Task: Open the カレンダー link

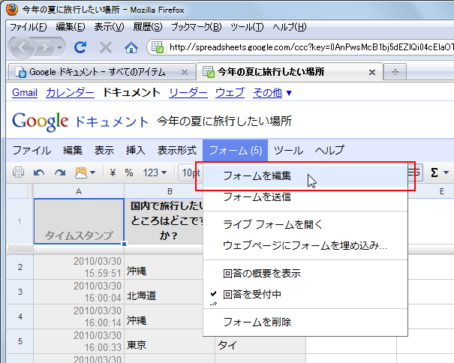Action: pyautogui.click(x=70, y=93)
